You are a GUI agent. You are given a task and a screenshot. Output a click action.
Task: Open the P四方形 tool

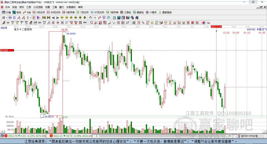(x=39, y=12)
